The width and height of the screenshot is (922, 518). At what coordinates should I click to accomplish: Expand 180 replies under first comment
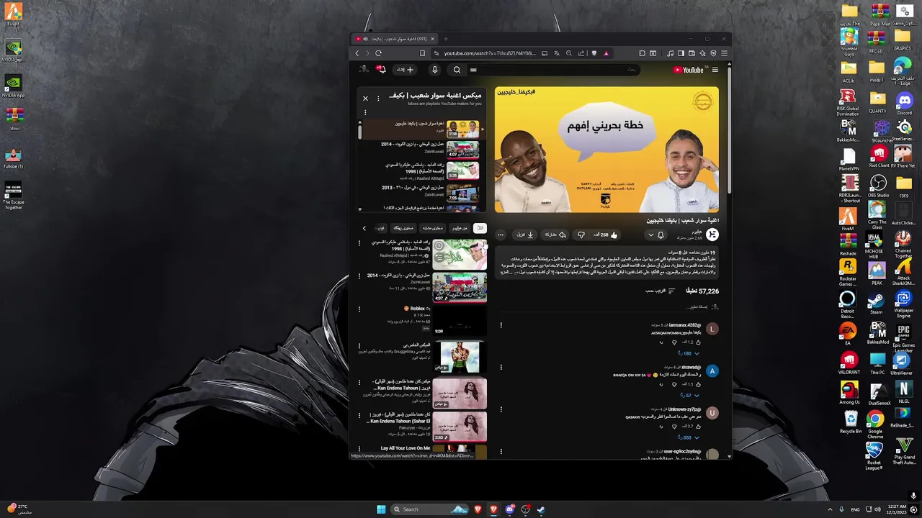688,353
